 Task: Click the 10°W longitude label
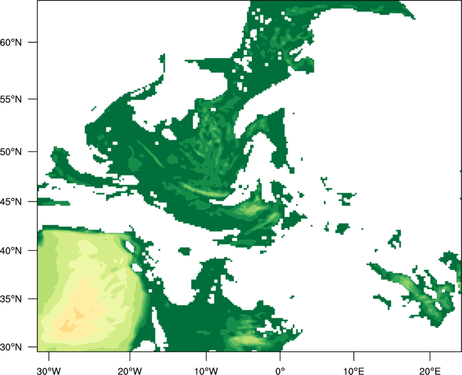tap(206, 371)
